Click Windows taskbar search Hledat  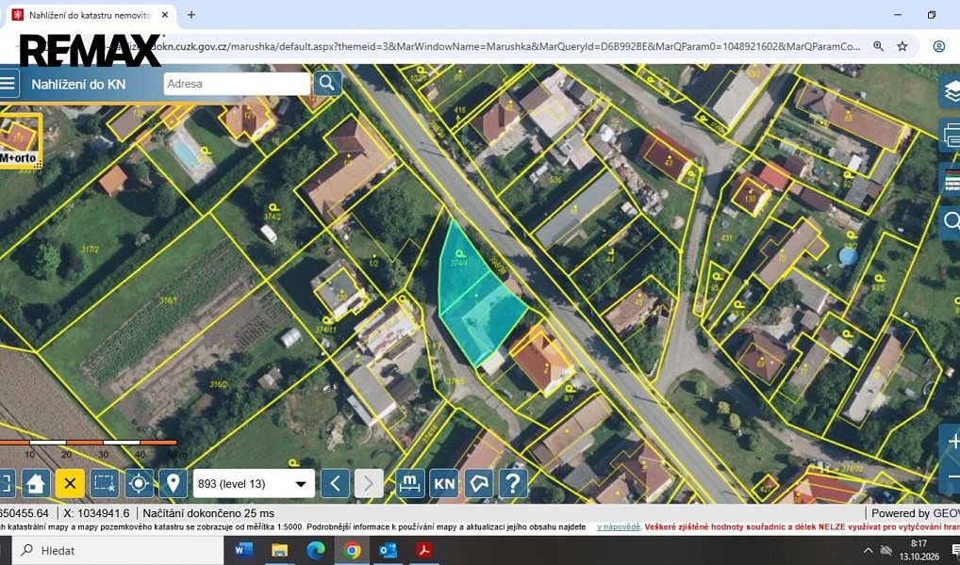(x=118, y=550)
